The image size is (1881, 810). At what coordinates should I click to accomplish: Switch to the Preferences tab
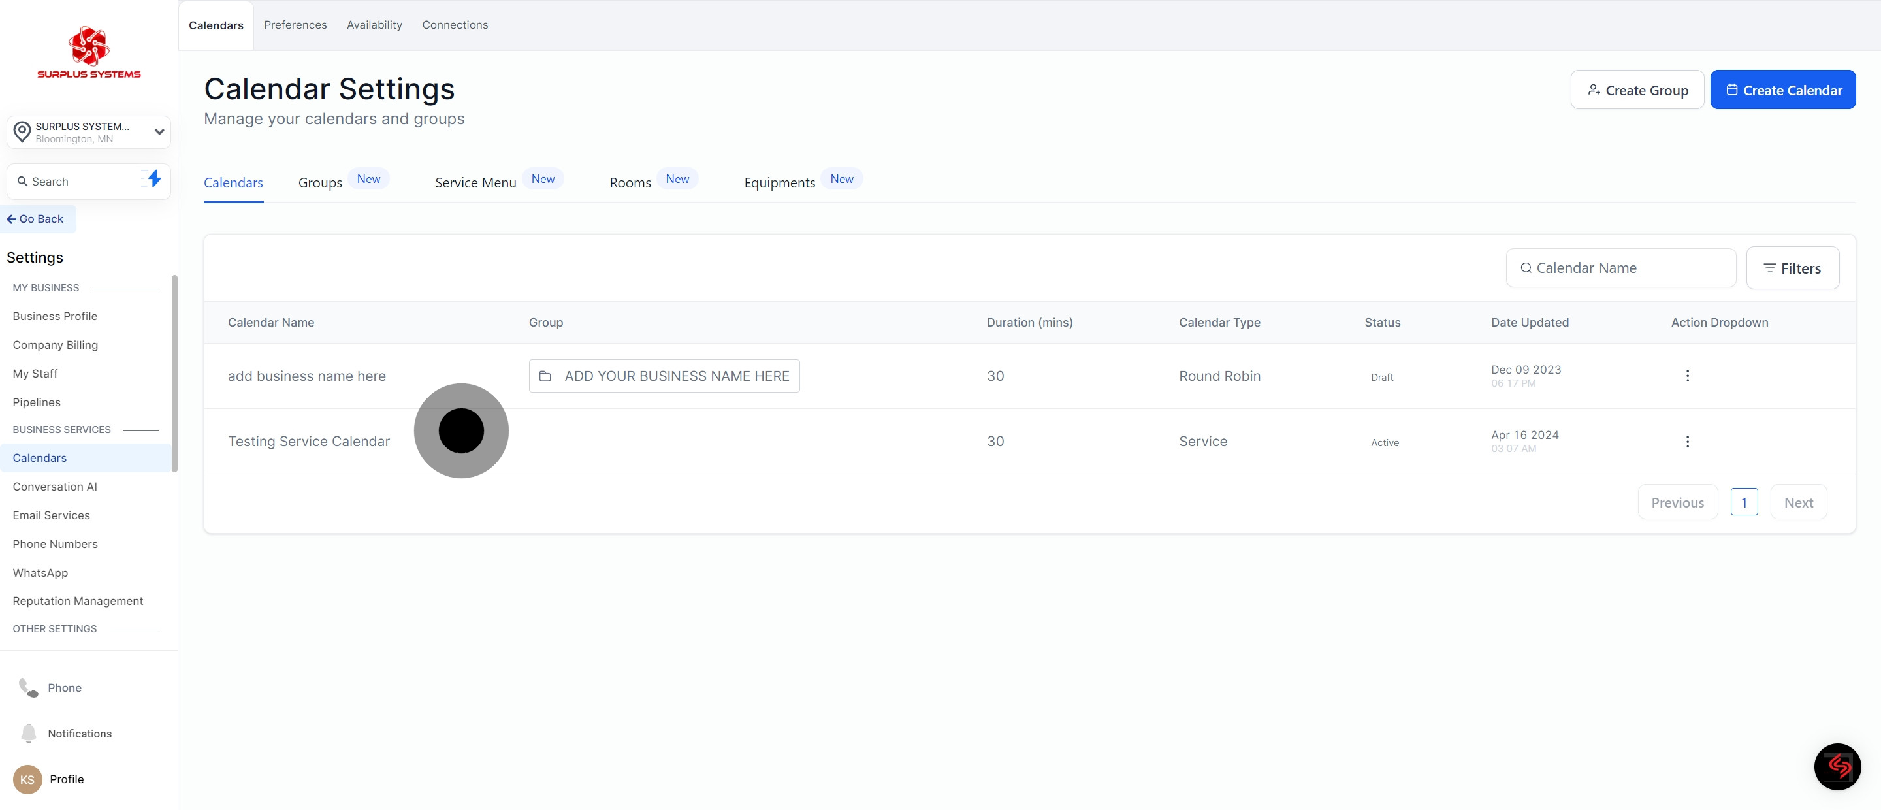(295, 25)
